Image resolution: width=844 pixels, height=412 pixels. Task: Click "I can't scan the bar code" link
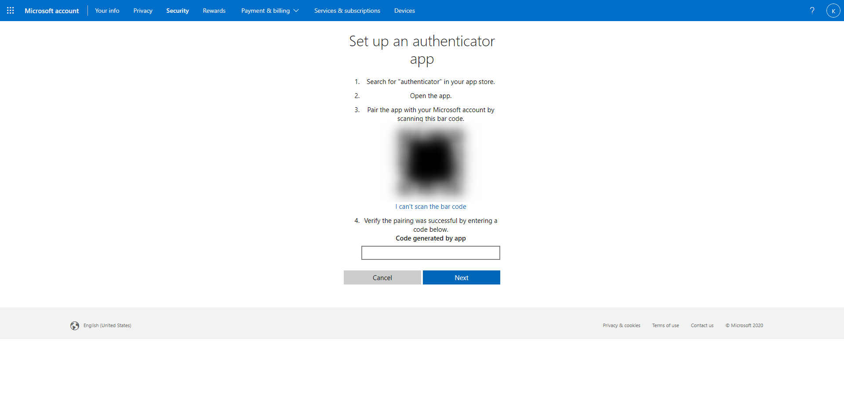click(431, 207)
